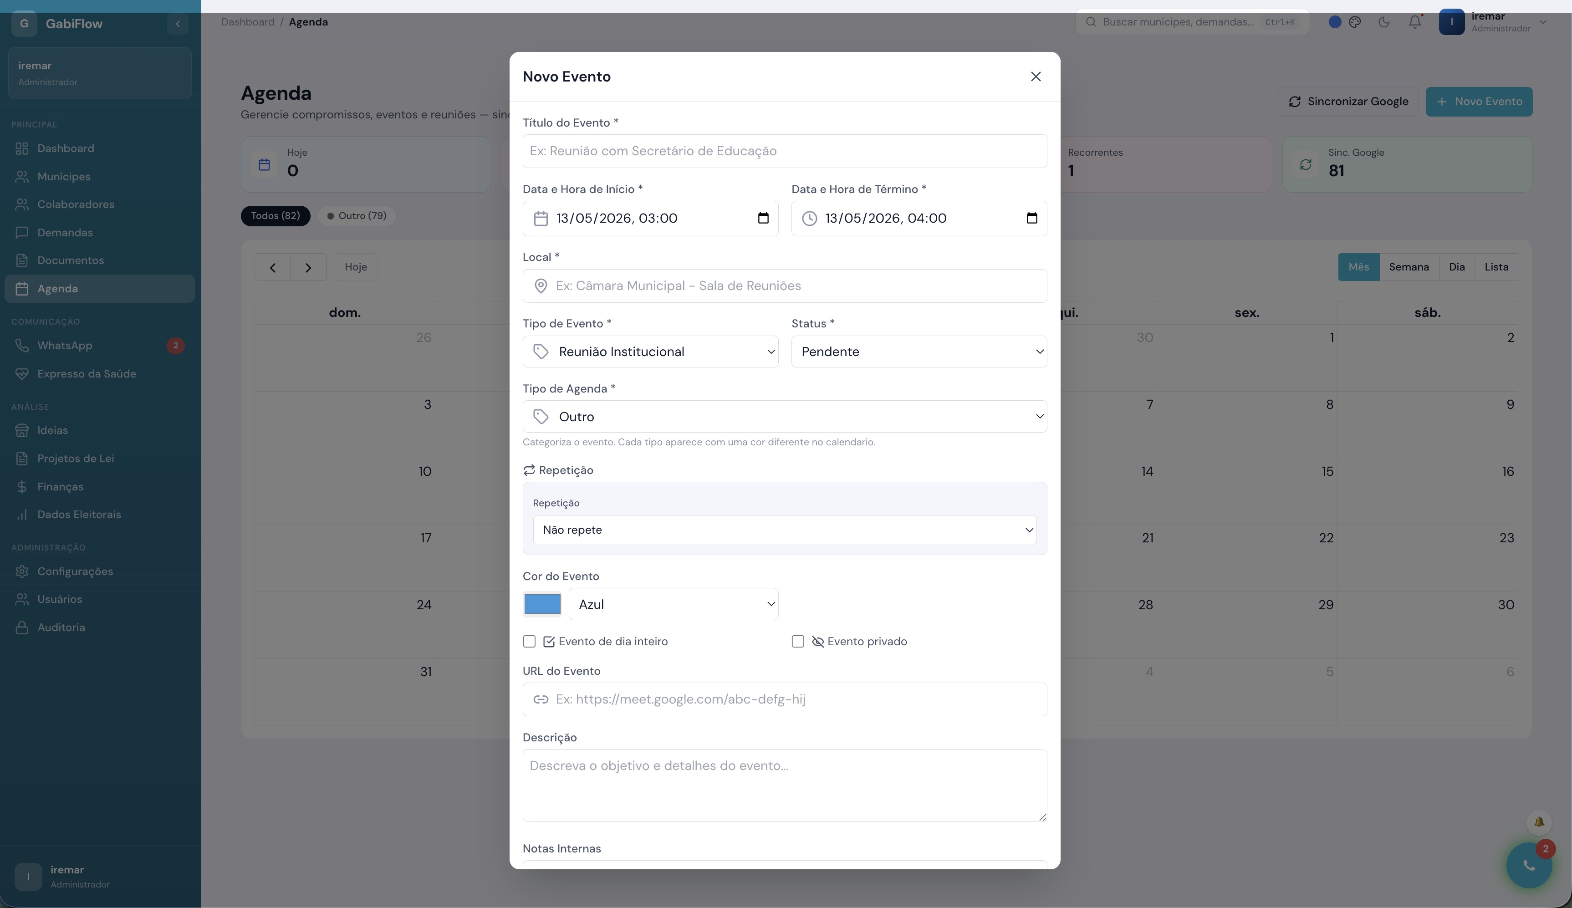Viewport: 1572px width, 908px height.
Task: Click the Sincronizar Google button
Action: tap(1348, 102)
